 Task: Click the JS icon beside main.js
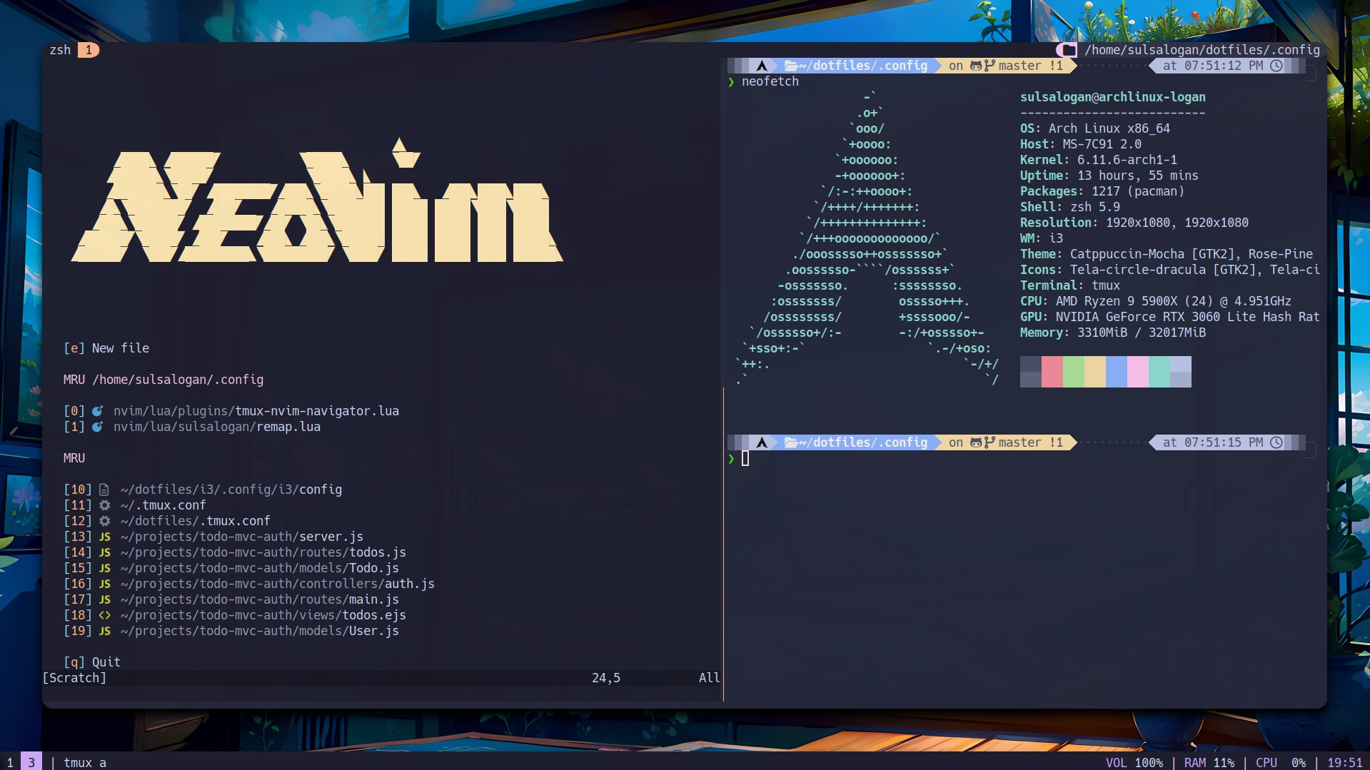tap(105, 599)
